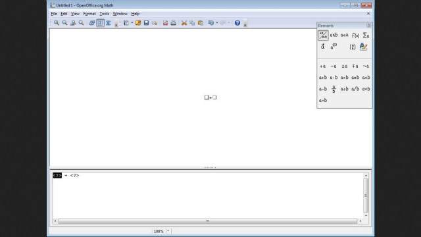Select the Set Operations a∈A category
This screenshot has width=421, height=237.
pos(345,35)
